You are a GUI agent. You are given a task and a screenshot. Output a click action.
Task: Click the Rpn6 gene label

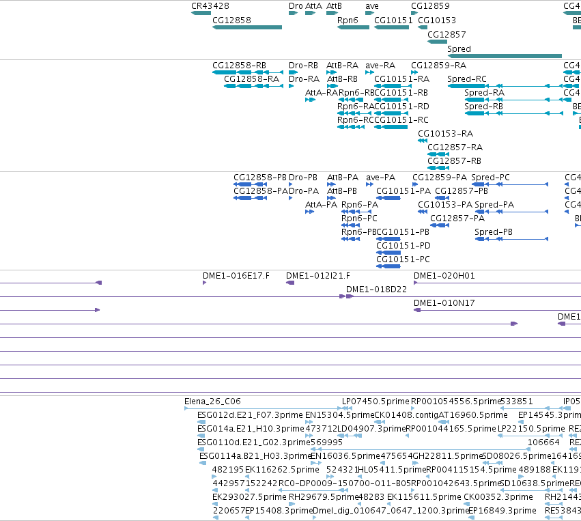click(348, 20)
